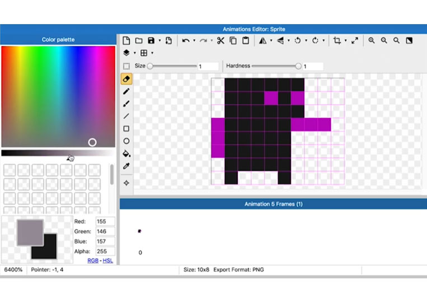Redo the last undone action
The image size is (427, 303).
pos(203,40)
